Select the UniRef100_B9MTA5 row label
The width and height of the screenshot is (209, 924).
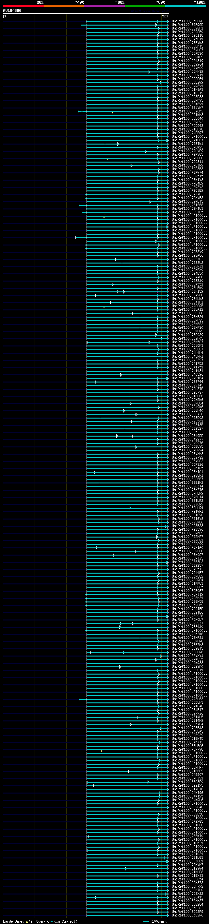[187, 468]
